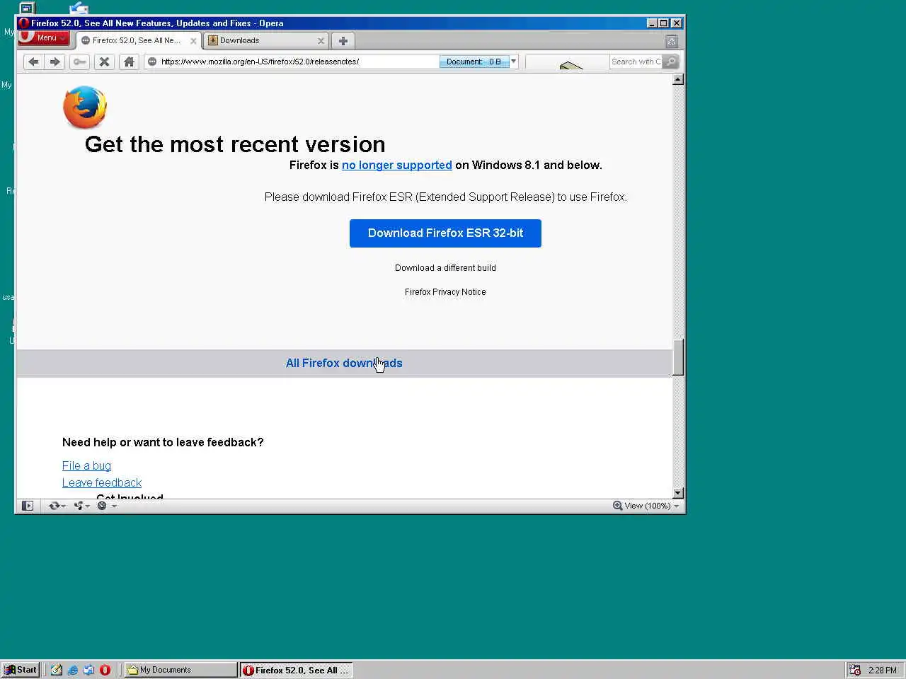Open 'Download a different build' link
This screenshot has height=679, width=906.
(445, 268)
